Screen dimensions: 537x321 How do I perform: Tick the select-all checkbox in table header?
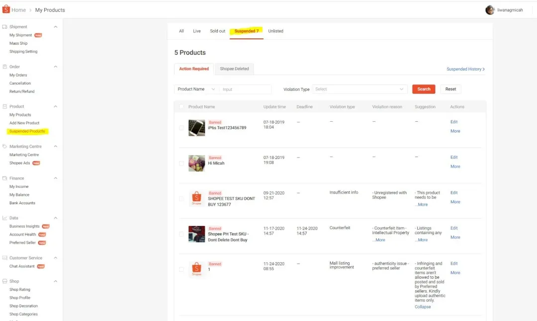tap(181, 107)
